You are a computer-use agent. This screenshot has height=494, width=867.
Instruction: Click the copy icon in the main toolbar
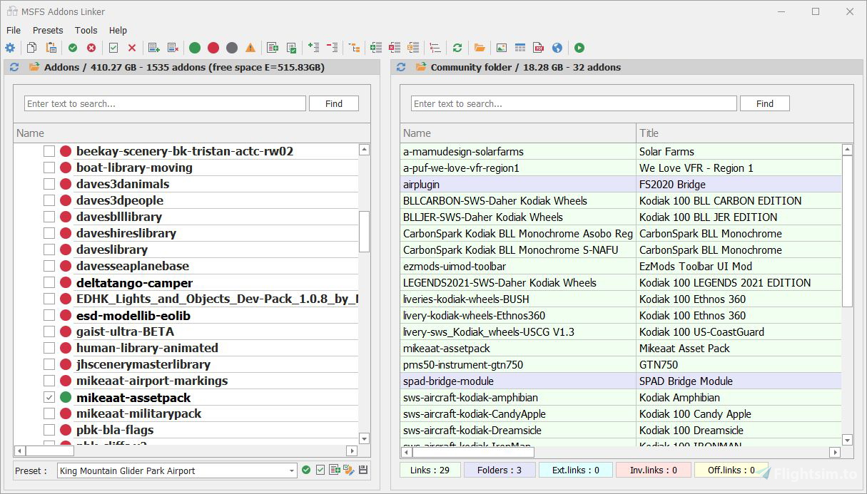point(32,48)
